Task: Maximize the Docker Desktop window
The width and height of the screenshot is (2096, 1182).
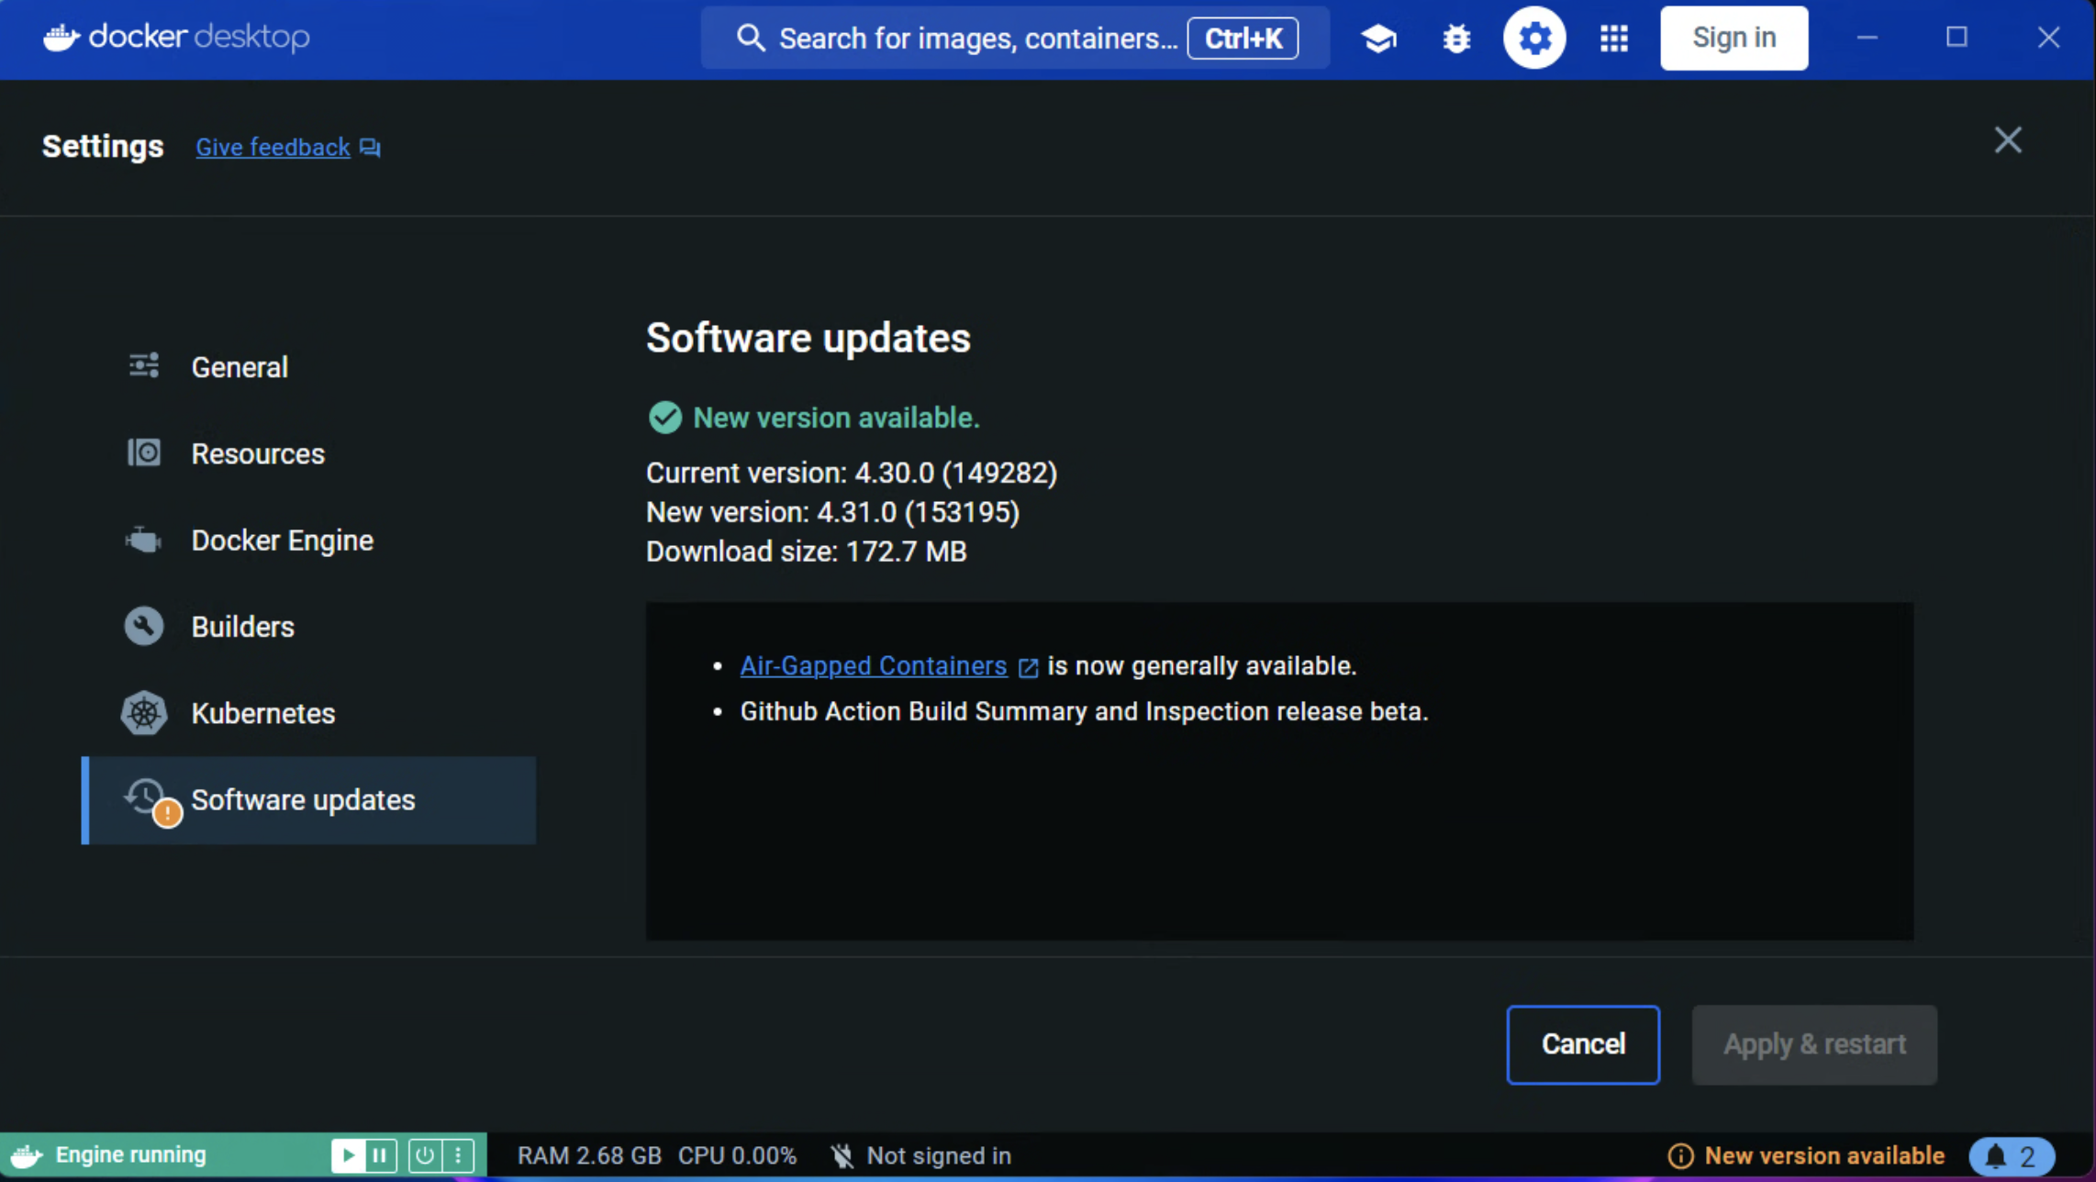Action: click(1957, 38)
